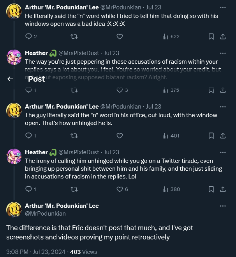Reply to the tweet with 622 views
This screenshot has height=257, width=236.
pos(28,36)
